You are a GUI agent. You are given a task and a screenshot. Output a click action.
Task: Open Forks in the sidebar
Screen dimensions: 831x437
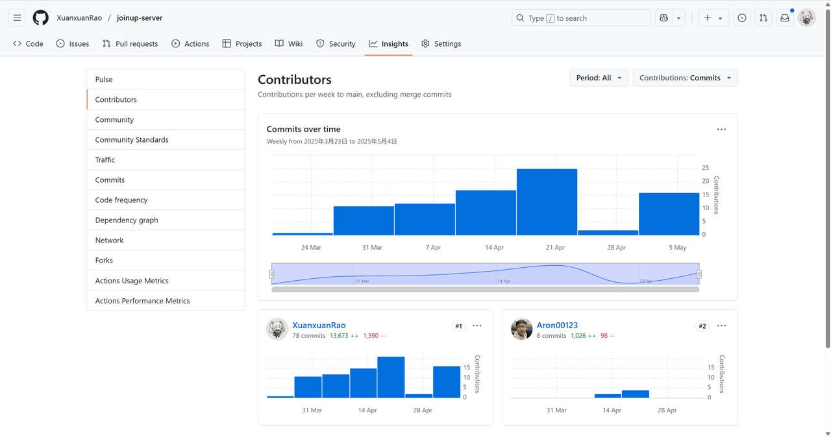(x=166, y=260)
